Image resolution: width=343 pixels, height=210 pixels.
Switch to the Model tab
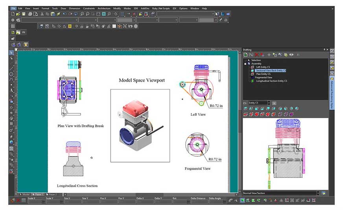pos(25,194)
